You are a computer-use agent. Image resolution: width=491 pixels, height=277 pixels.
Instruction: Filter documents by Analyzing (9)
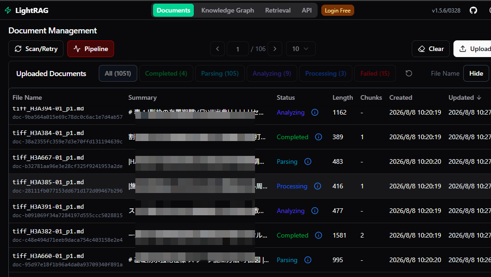pyautogui.click(x=272, y=73)
